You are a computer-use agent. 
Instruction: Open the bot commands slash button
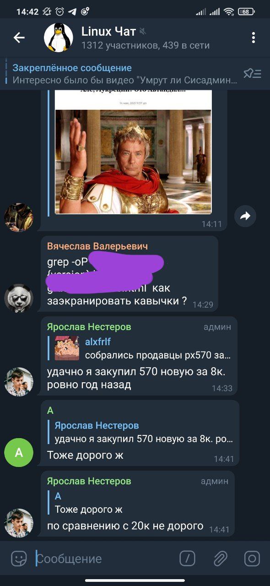[x=188, y=558]
